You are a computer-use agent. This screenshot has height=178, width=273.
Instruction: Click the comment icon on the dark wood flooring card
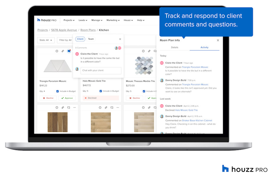click(69, 108)
